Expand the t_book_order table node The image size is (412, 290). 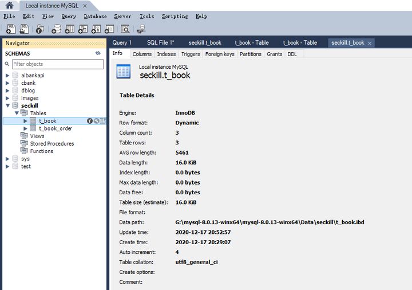pos(25,129)
